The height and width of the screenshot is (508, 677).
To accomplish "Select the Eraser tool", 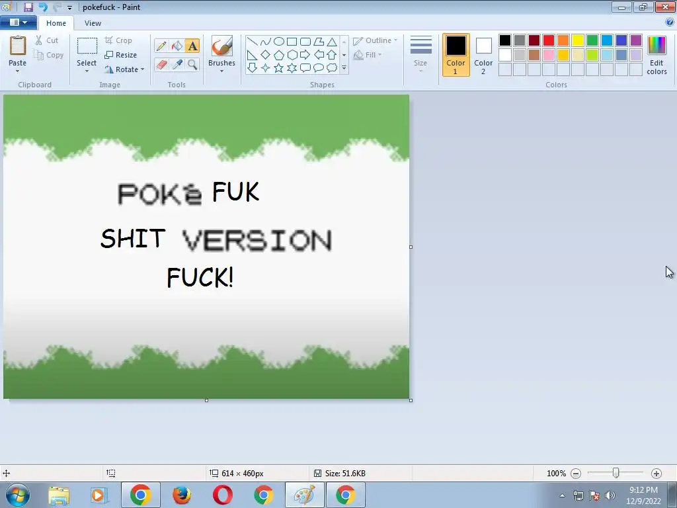I will pyautogui.click(x=161, y=64).
